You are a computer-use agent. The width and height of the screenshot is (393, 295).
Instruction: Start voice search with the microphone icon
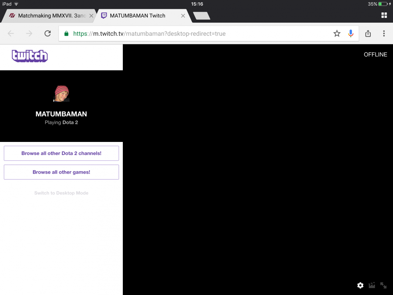tap(351, 33)
